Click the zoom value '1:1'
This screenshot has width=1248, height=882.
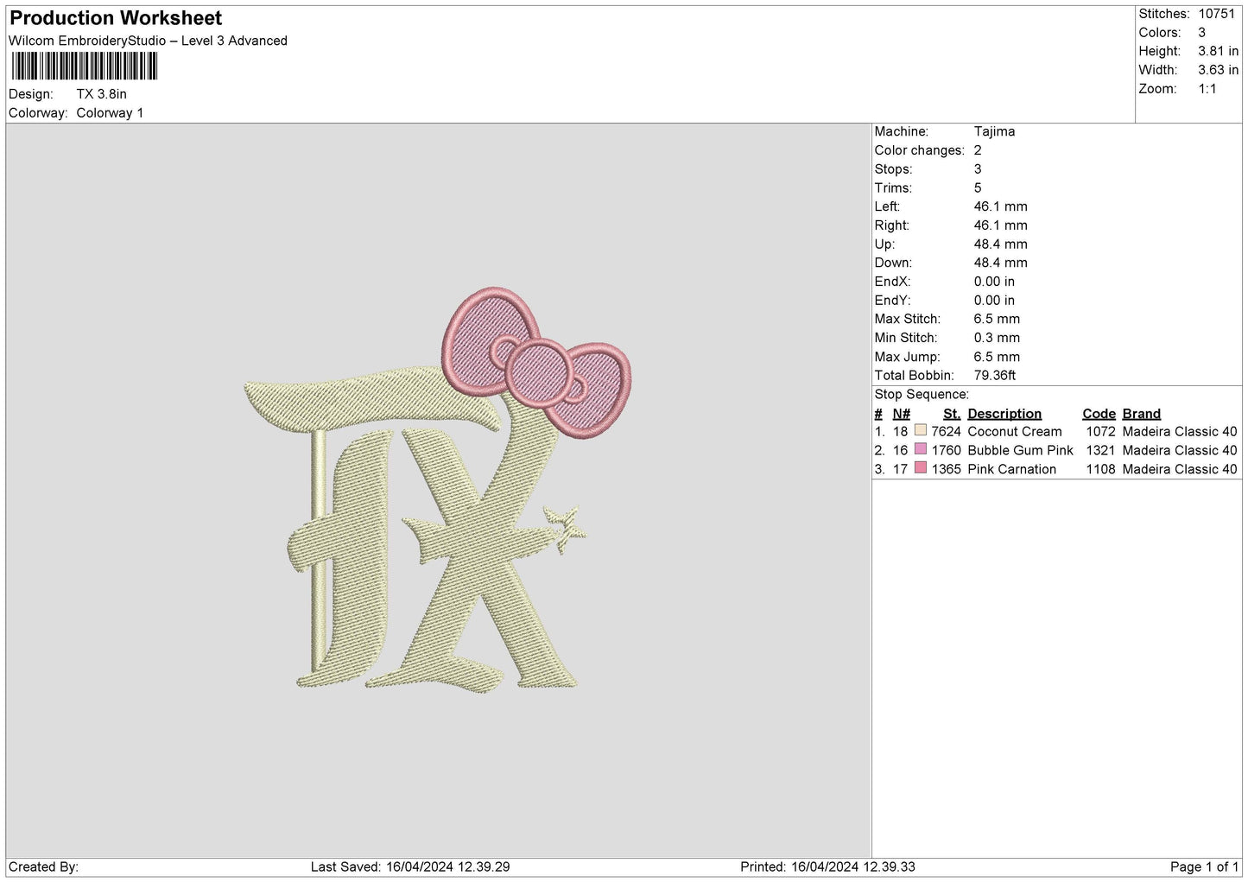1207,89
